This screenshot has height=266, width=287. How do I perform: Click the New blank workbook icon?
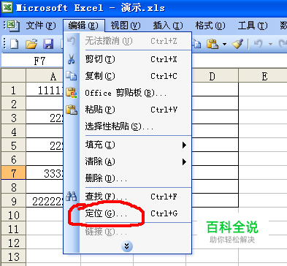(14, 44)
